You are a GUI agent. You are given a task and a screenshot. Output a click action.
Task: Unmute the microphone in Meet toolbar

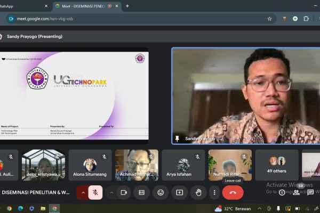point(95,192)
